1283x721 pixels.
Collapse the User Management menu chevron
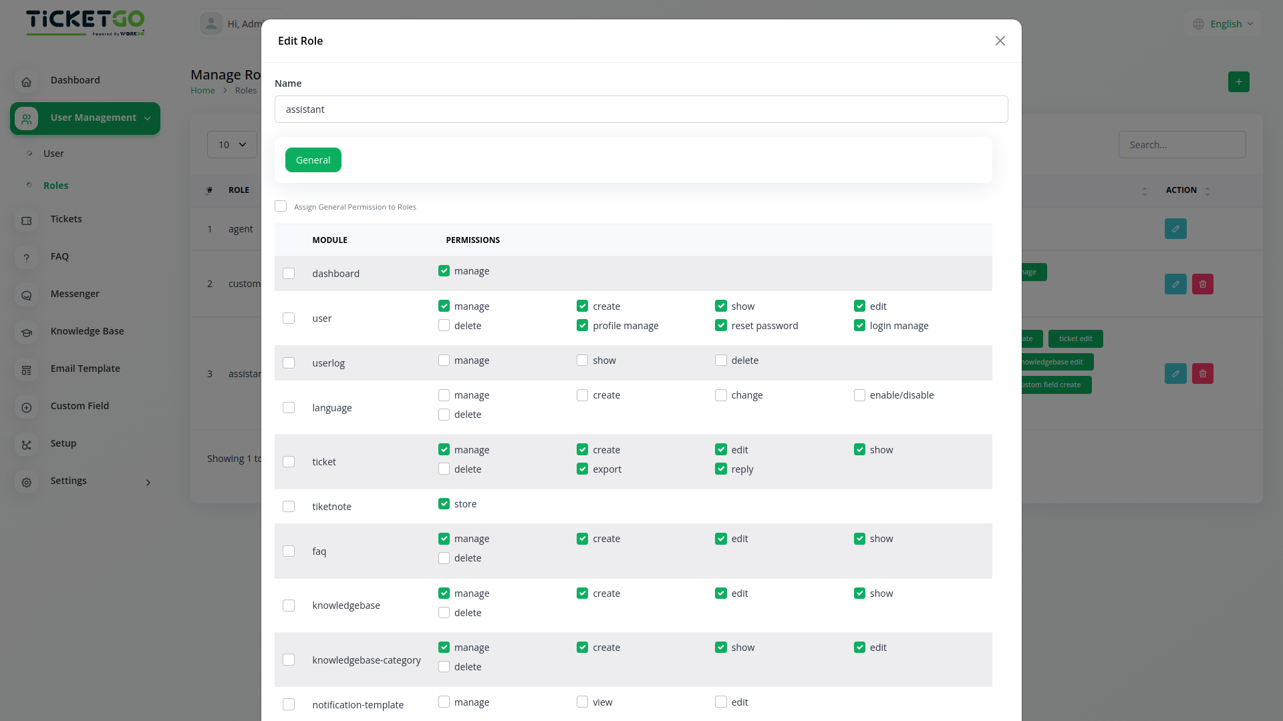coord(147,117)
